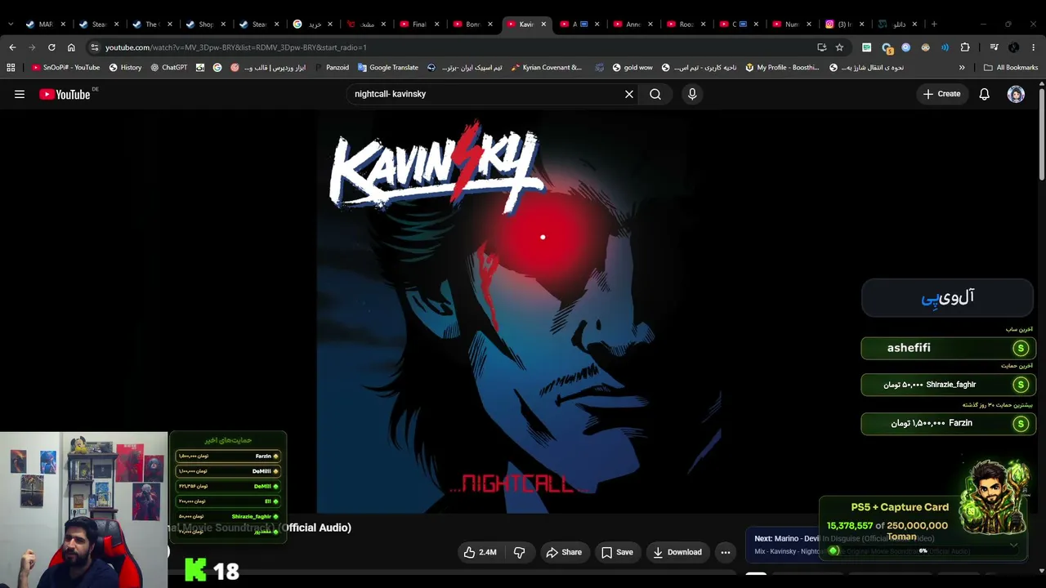
Task: Go back in browser history
Action: (x=12, y=47)
